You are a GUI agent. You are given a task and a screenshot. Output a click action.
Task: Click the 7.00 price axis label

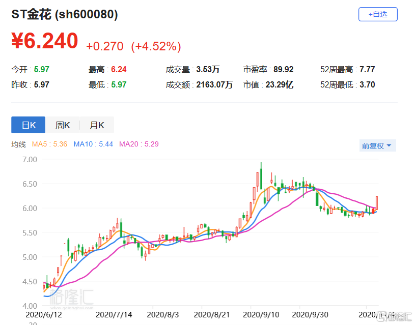pyautogui.click(x=30, y=160)
